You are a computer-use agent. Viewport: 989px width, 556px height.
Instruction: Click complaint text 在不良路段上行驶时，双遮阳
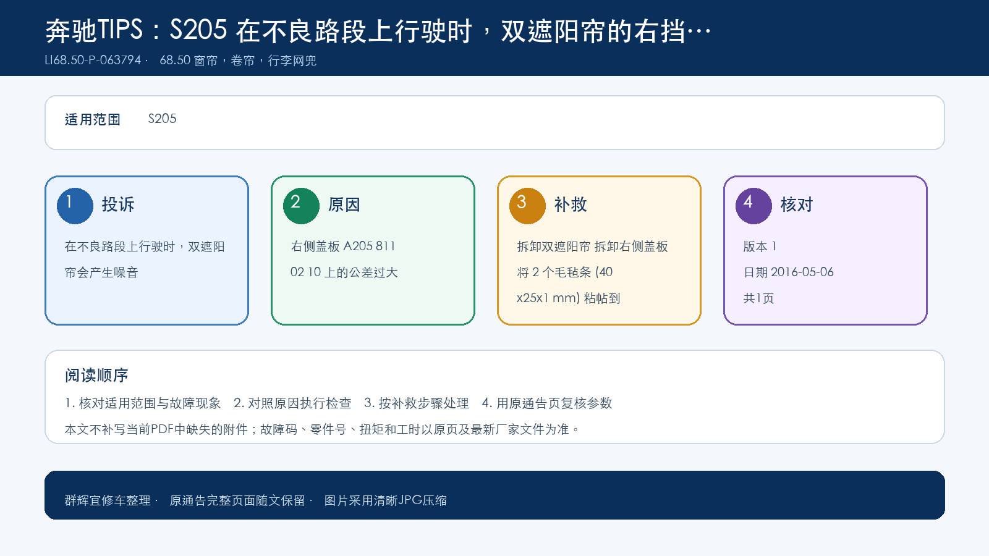point(145,246)
